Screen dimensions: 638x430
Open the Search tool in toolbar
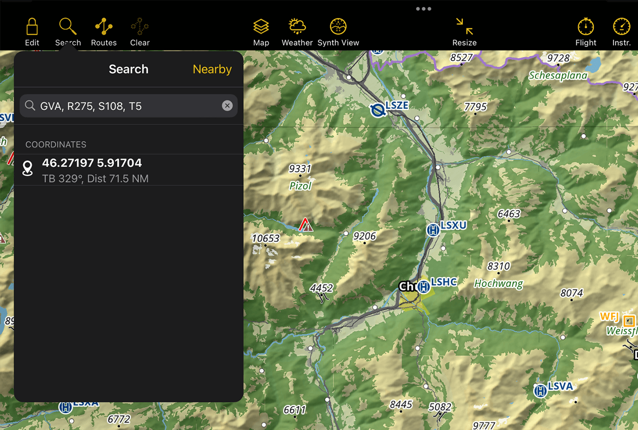pos(68,32)
